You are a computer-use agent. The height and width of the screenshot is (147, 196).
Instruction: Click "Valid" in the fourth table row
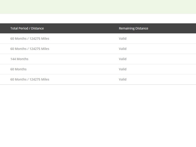tap(123, 69)
